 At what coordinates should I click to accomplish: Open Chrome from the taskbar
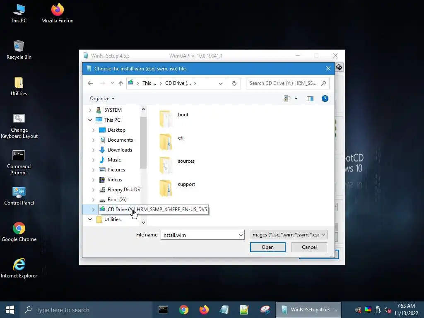[x=183, y=310]
